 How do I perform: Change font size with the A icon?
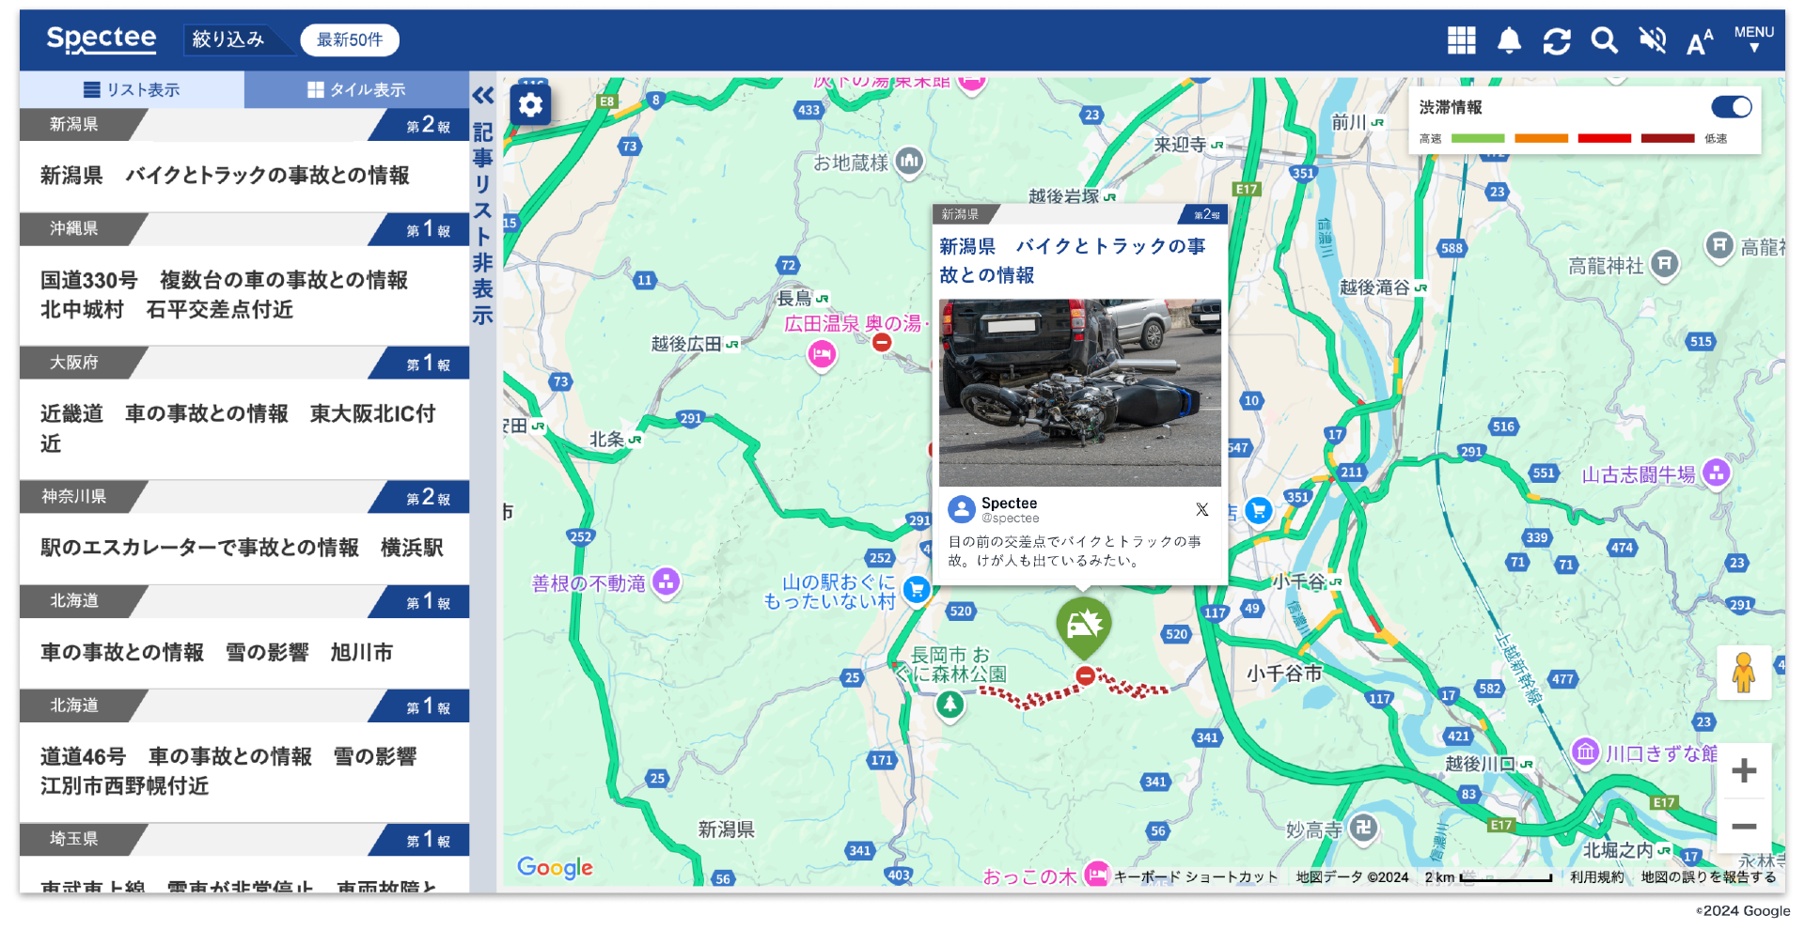(x=1700, y=40)
